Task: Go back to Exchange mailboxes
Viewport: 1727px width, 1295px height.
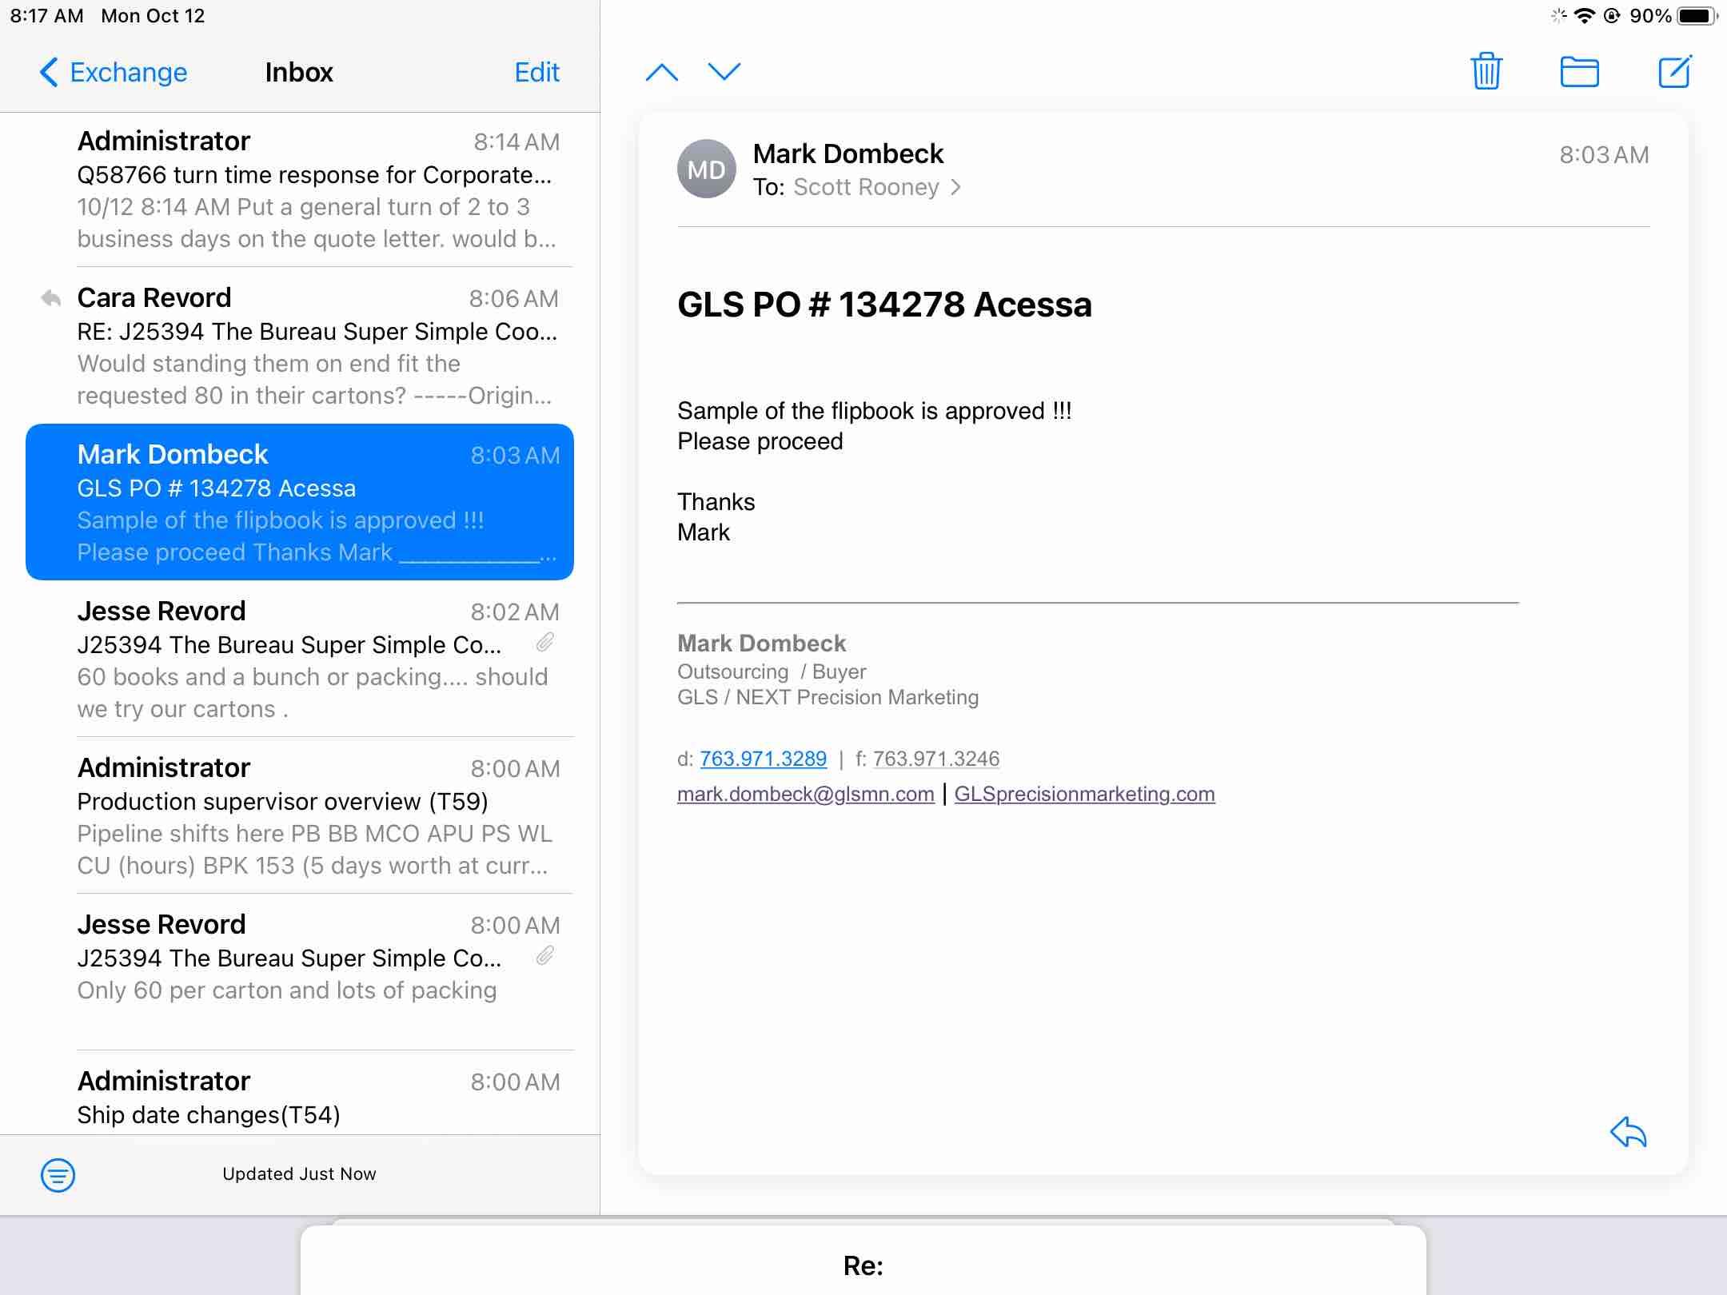Action: (x=114, y=73)
